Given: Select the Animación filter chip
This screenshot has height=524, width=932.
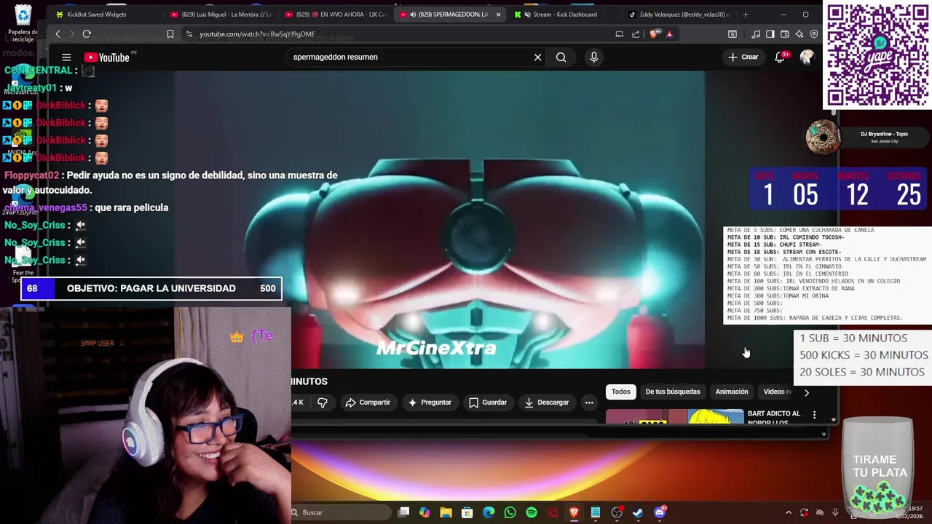Looking at the screenshot, I should (732, 392).
